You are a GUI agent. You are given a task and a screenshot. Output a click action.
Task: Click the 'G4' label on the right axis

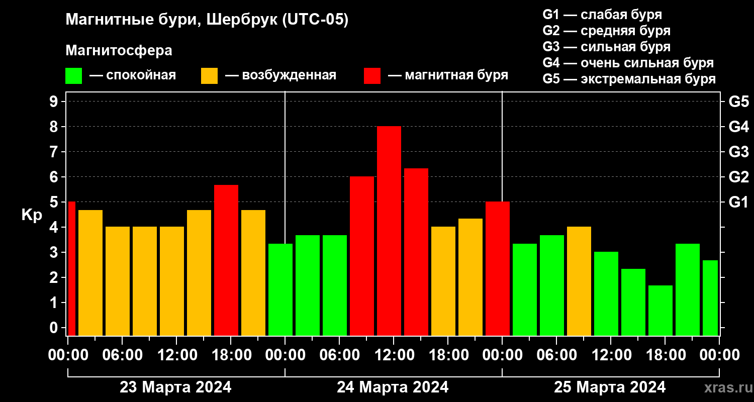(738, 127)
